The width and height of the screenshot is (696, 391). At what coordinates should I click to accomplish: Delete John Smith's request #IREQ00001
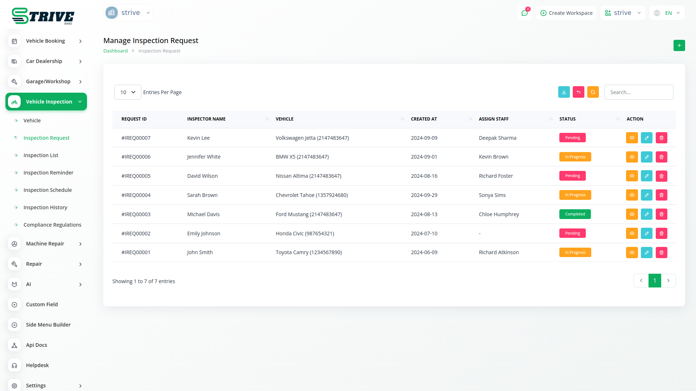[661, 253]
